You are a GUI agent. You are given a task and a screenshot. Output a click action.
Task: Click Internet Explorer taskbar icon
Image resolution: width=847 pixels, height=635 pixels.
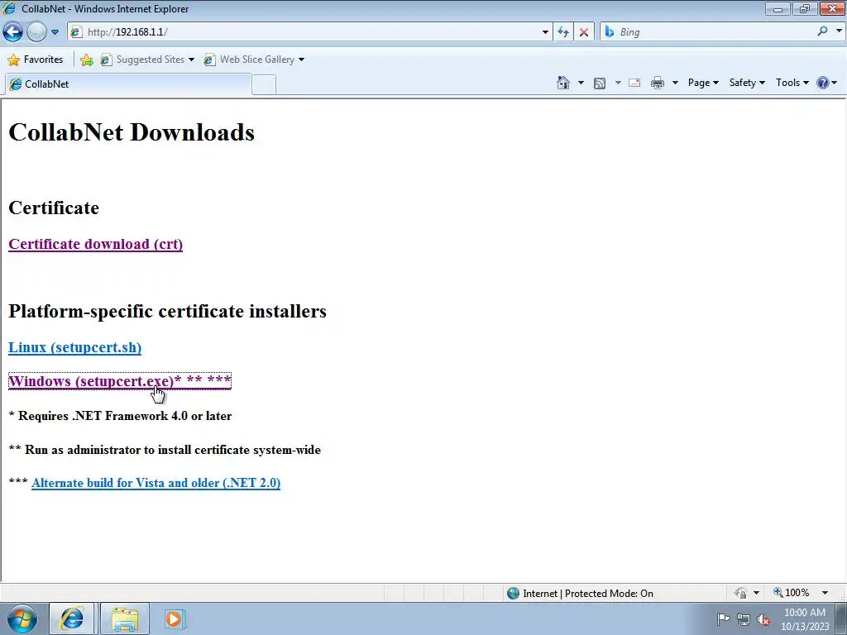point(72,618)
